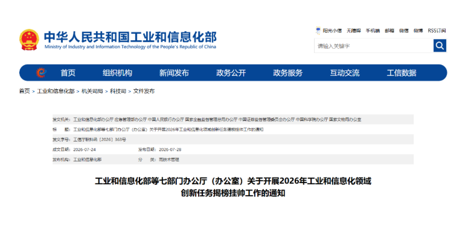
Task: Click the 阳光小信 mascot icon
Action: pyautogui.click(x=318, y=30)
